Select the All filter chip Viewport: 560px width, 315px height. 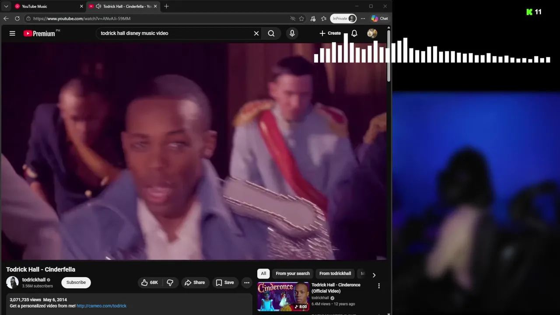[263, 273]
